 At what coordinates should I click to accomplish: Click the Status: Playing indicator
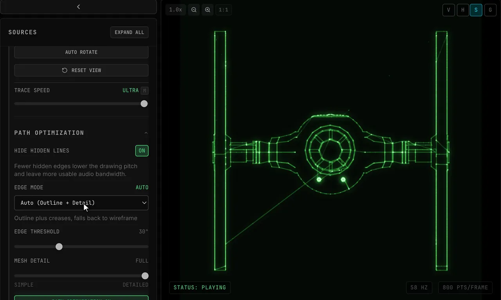coord(200,287)
